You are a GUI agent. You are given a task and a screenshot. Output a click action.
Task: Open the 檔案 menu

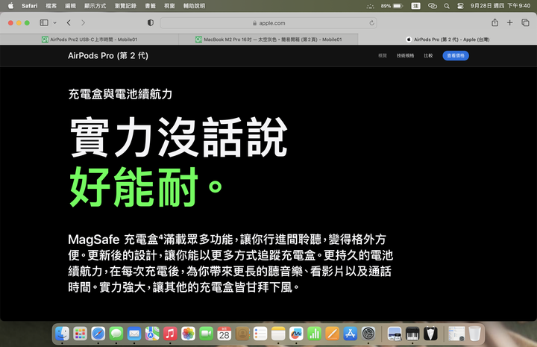point(51,6)
